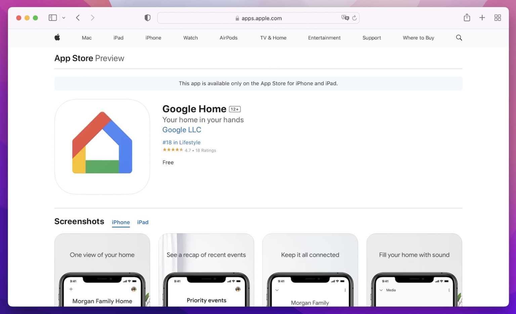Click the One view of your home screenshot
The height and width of the screenshot is (314, 516).
(x=102, y=270)
